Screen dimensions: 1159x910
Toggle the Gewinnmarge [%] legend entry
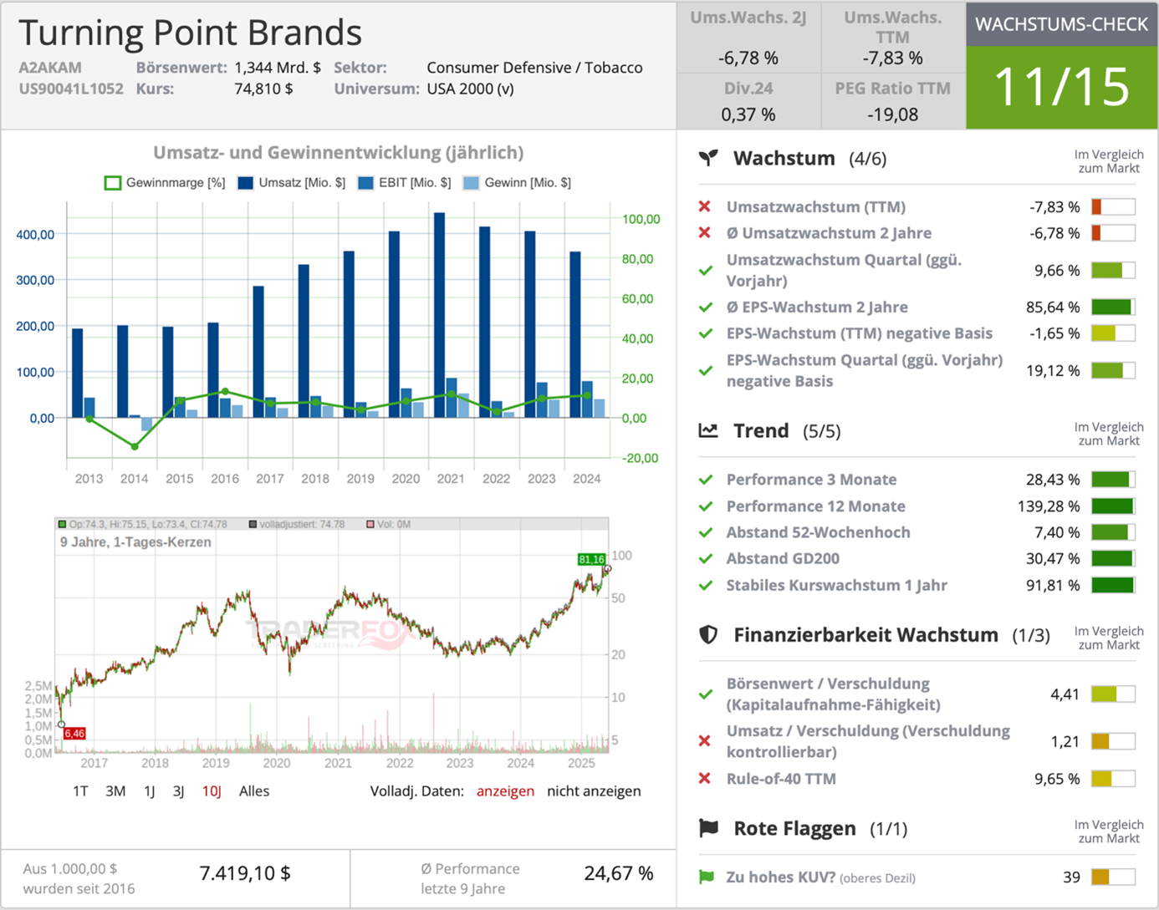click(x=165, y=182)
